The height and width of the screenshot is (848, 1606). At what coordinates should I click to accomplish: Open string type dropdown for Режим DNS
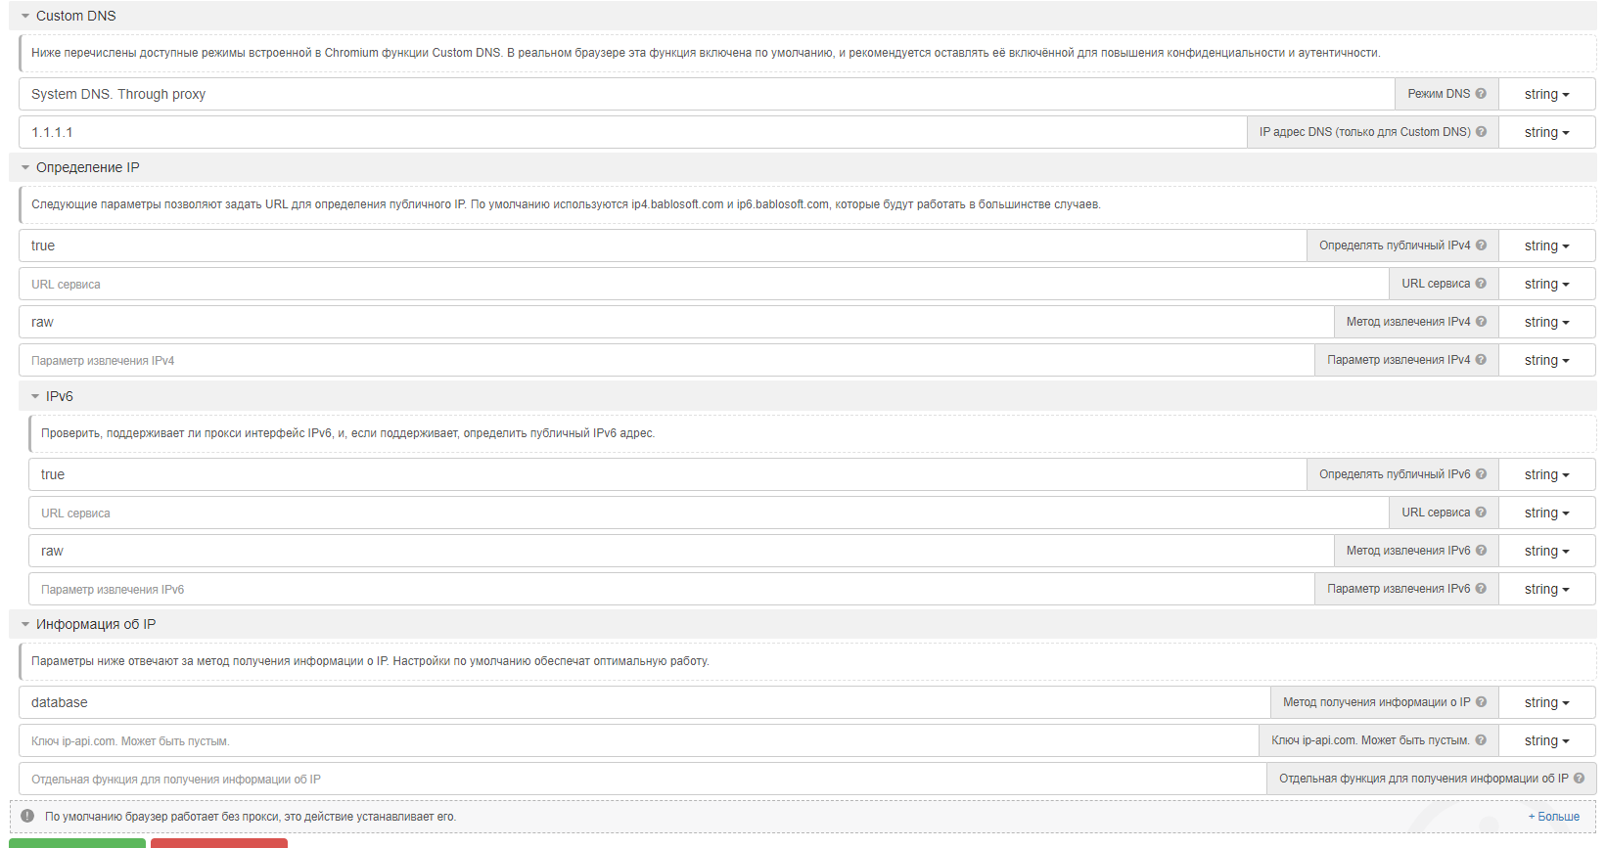[x=1546, y=94]
